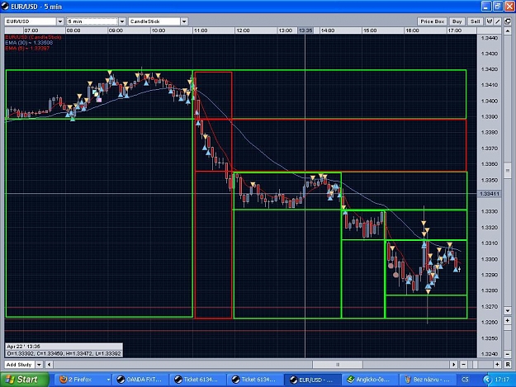This screenshot has width=516, height=387.
Task: Click the horizontal scroll right arrow
Action: [x=454, y=365]
